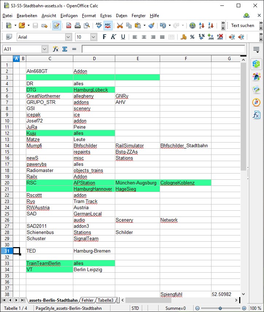Open the New document dropdown arrow
Image resolution: width=264 pixels, height=312 pixels.
click(15, 26)
